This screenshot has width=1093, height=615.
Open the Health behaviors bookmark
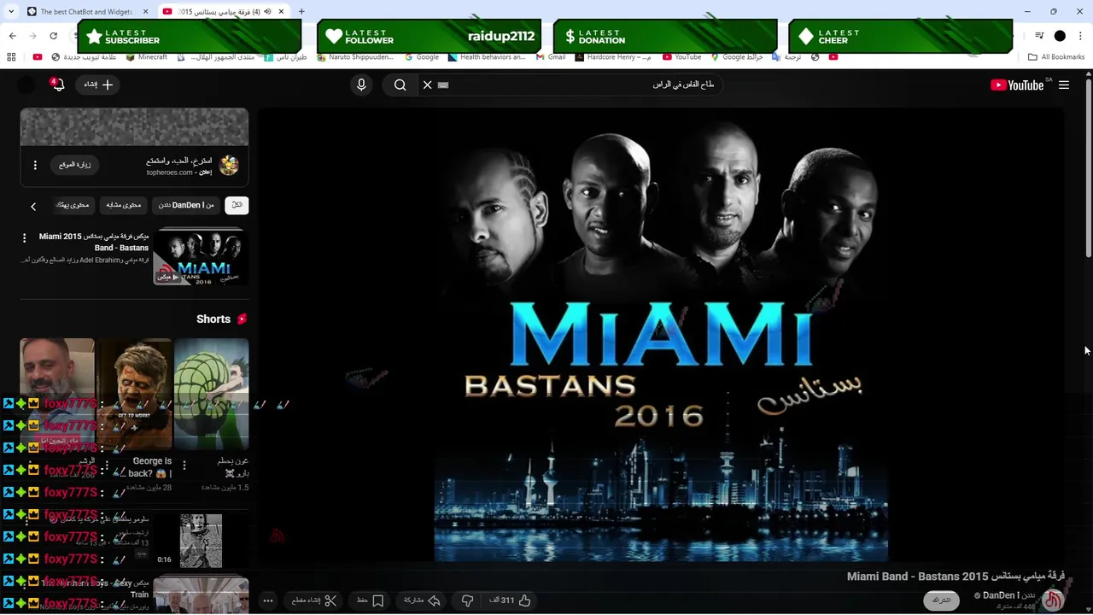(x=487, y=57)
